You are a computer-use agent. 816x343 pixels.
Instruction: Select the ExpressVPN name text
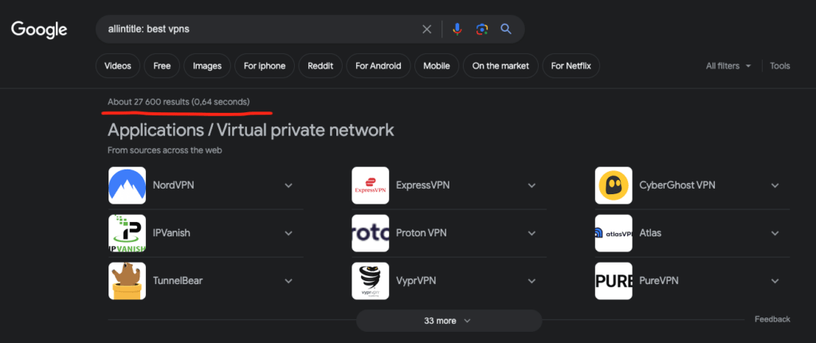(422, 185)
